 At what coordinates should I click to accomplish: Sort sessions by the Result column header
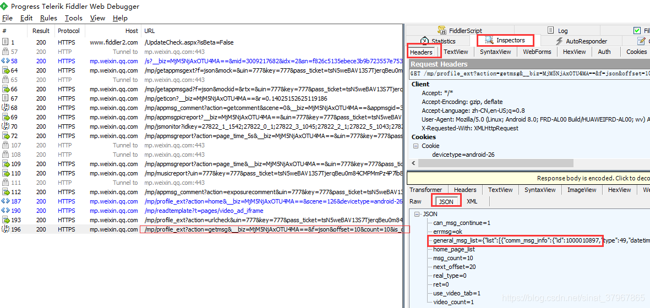pyautogui.click(x=41, y=31)
